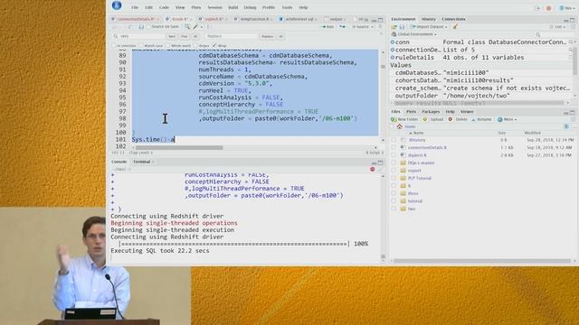The width and height of the screenshot is (579, 325).
Task: Click the Environment pane vertical scrollbar
Action: tap(575, 60)
